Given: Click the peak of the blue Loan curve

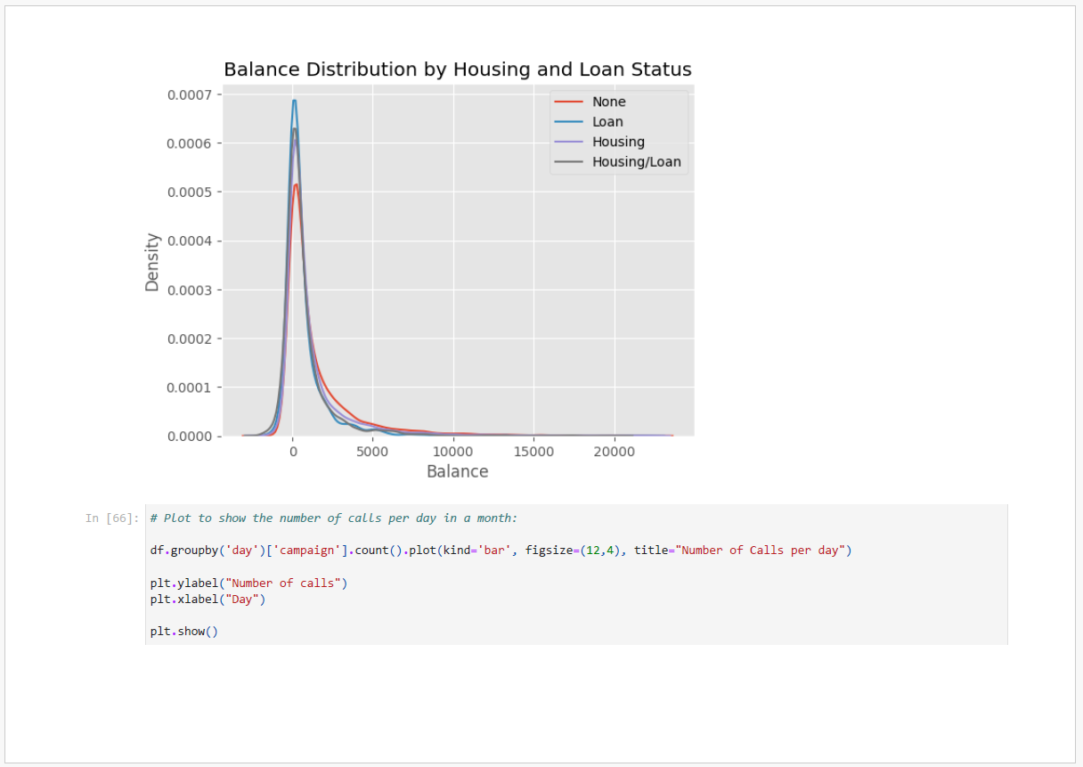Looking at the screenshot, I should (294, 101).
